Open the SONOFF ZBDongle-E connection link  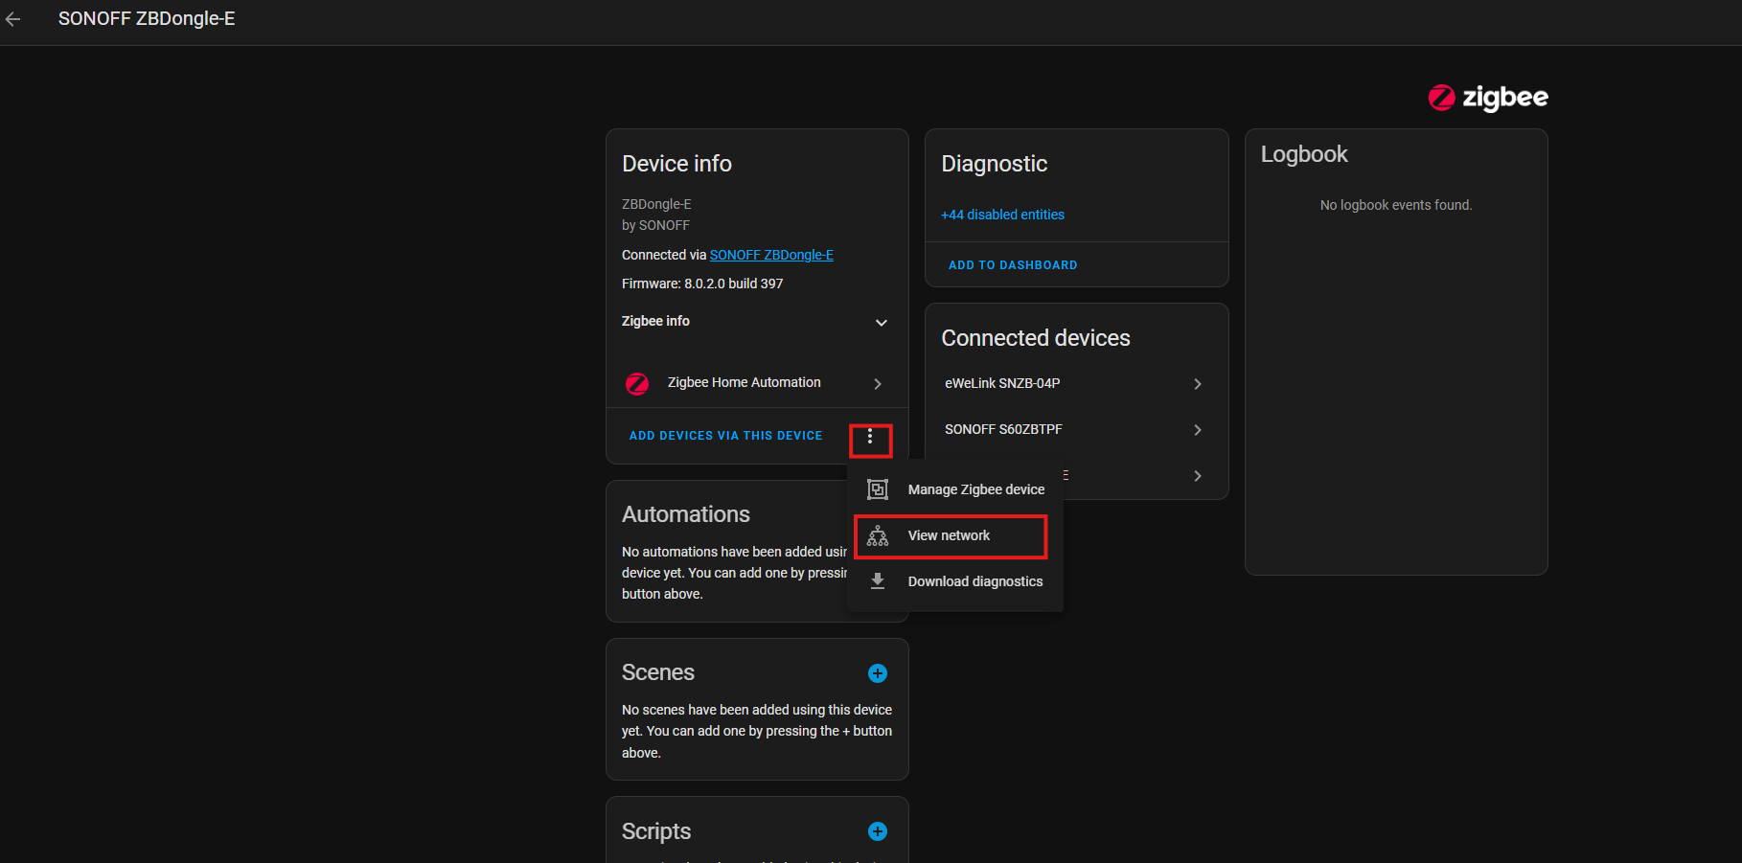771,254
